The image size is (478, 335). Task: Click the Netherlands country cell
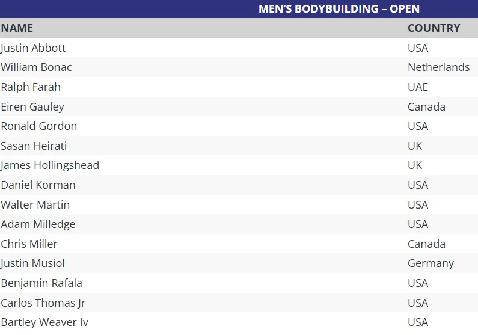coord(438,67)
